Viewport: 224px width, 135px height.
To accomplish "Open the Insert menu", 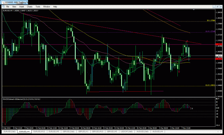I will pos(22,7).
